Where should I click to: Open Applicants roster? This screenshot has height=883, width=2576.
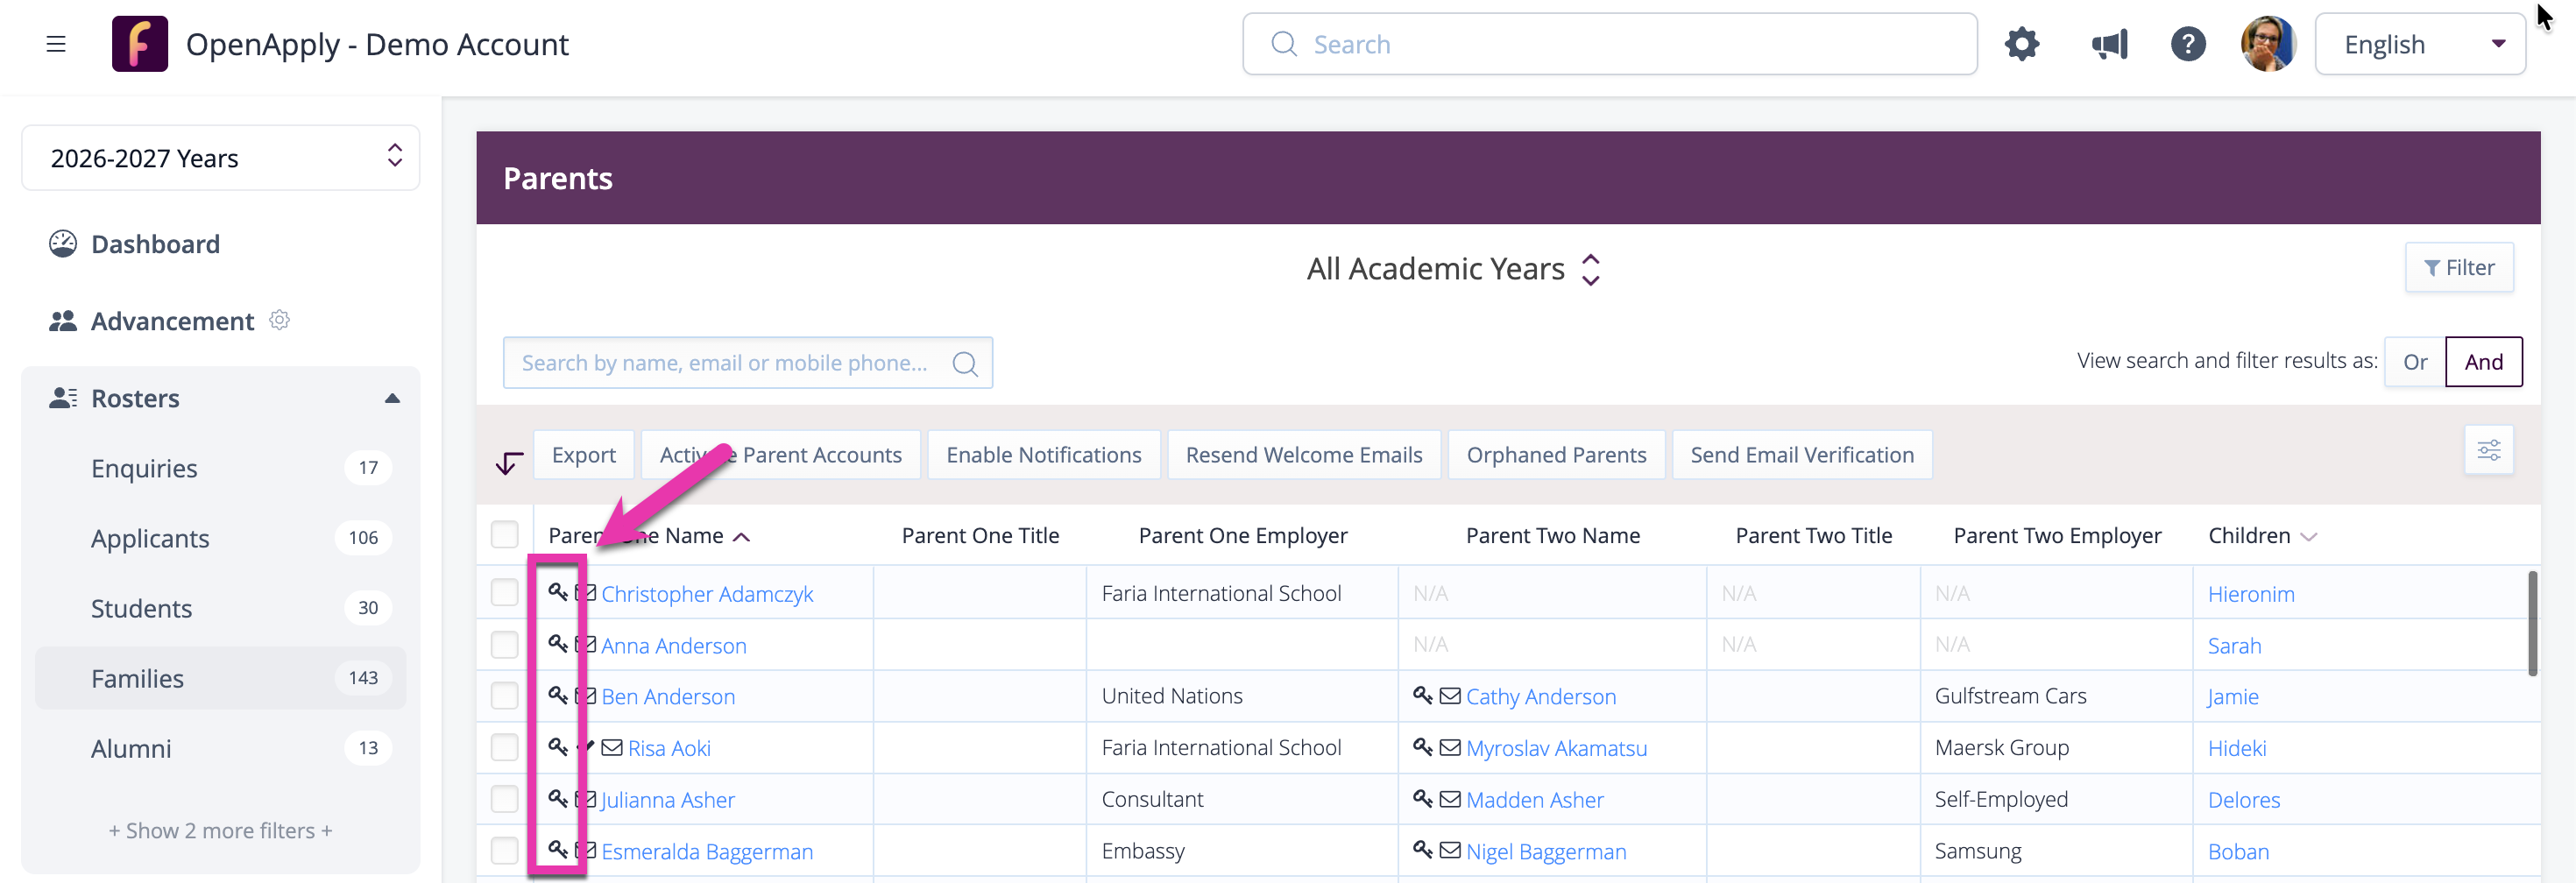pos(221,538)
